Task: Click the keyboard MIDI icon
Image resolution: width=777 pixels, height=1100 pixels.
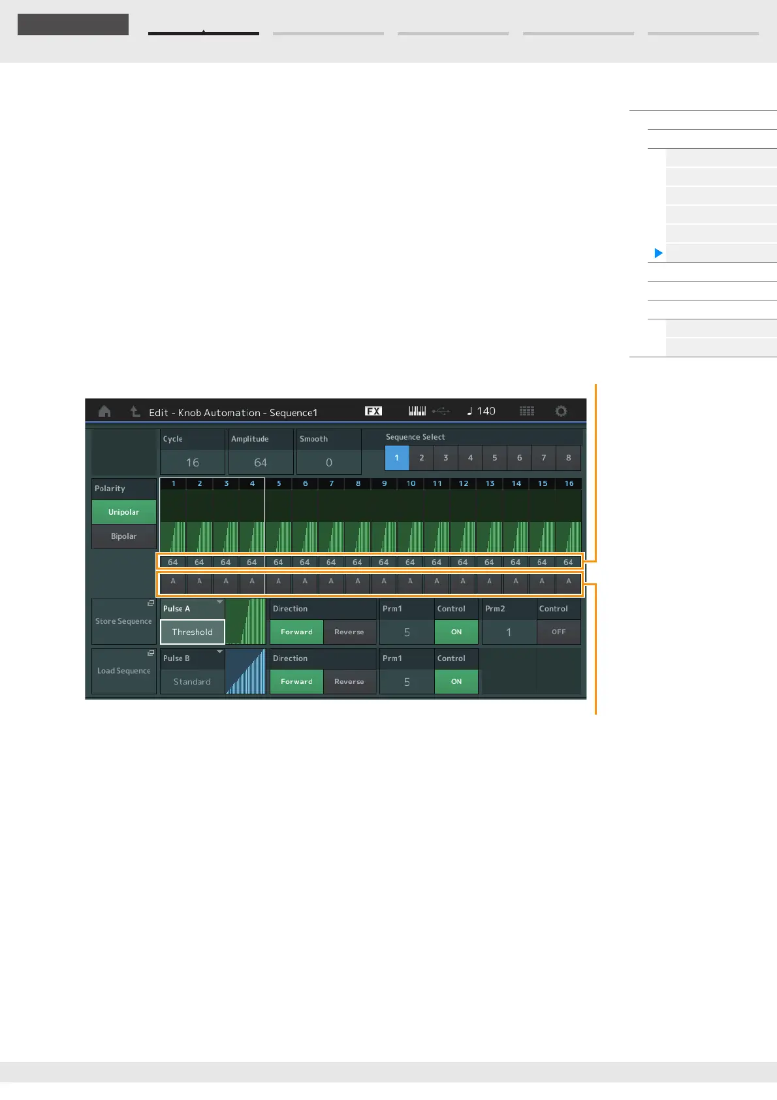Action: [x=417, y=411]
